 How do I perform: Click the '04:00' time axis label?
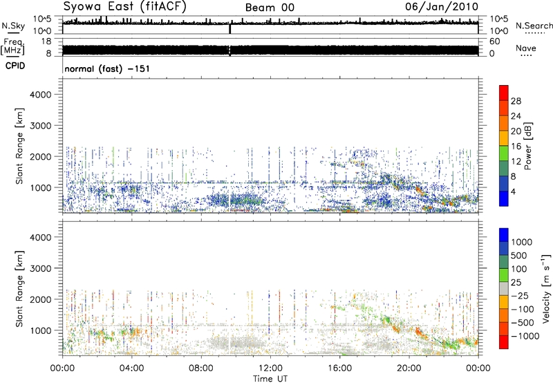pos(131,368)
